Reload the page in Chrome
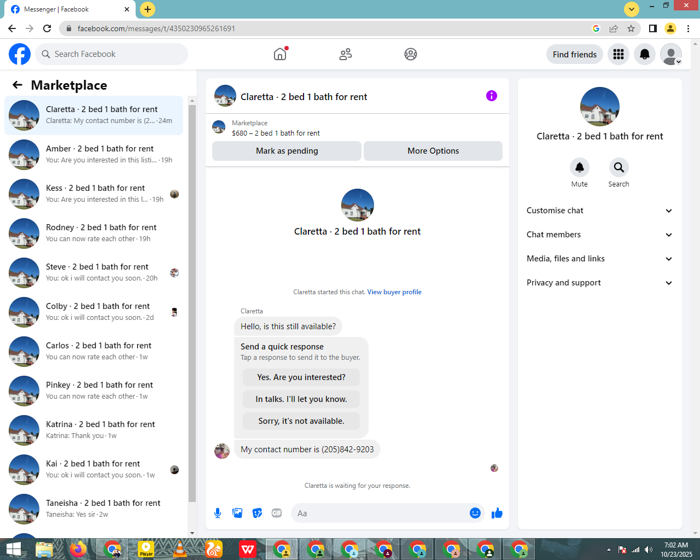This screenshot has width=700, height=560. click(x=47, y=28)
